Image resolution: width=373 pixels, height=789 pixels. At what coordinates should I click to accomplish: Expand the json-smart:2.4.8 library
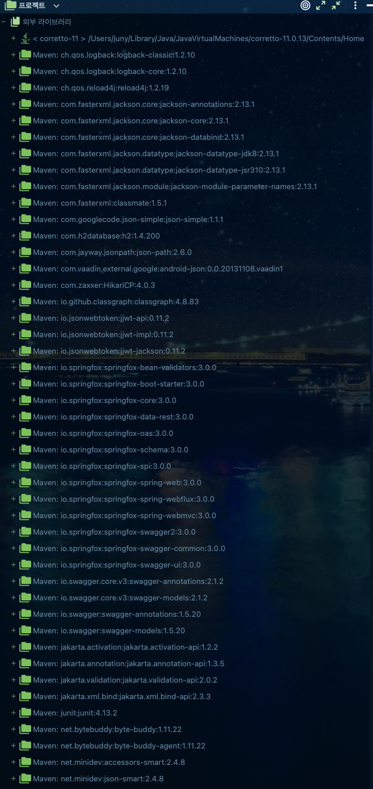14,778
